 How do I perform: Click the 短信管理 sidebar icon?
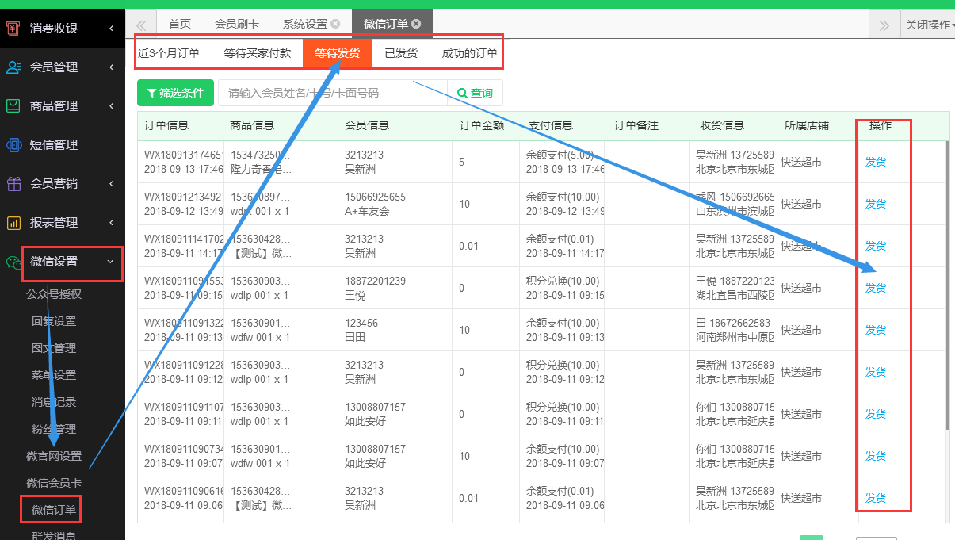pyautogui.click(x=13, y=144)
